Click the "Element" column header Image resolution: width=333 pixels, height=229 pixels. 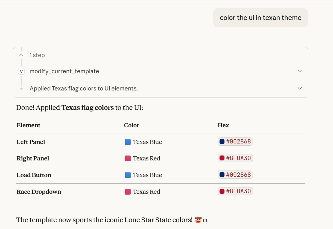tap(28, 125)
